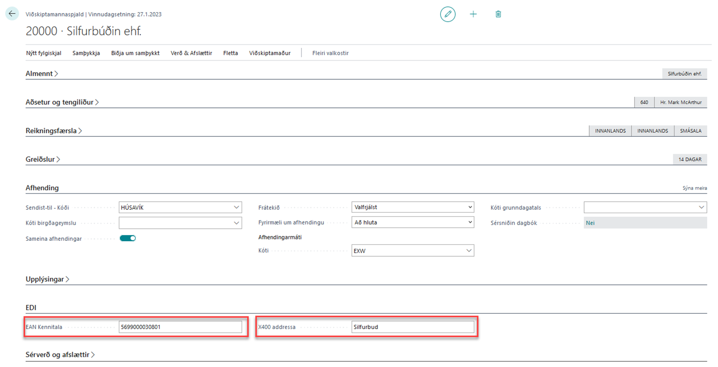Open the Afhendingarmáti Kóti dropdown showing EXW
The image size is (718, 367).
tap(468, 250)
